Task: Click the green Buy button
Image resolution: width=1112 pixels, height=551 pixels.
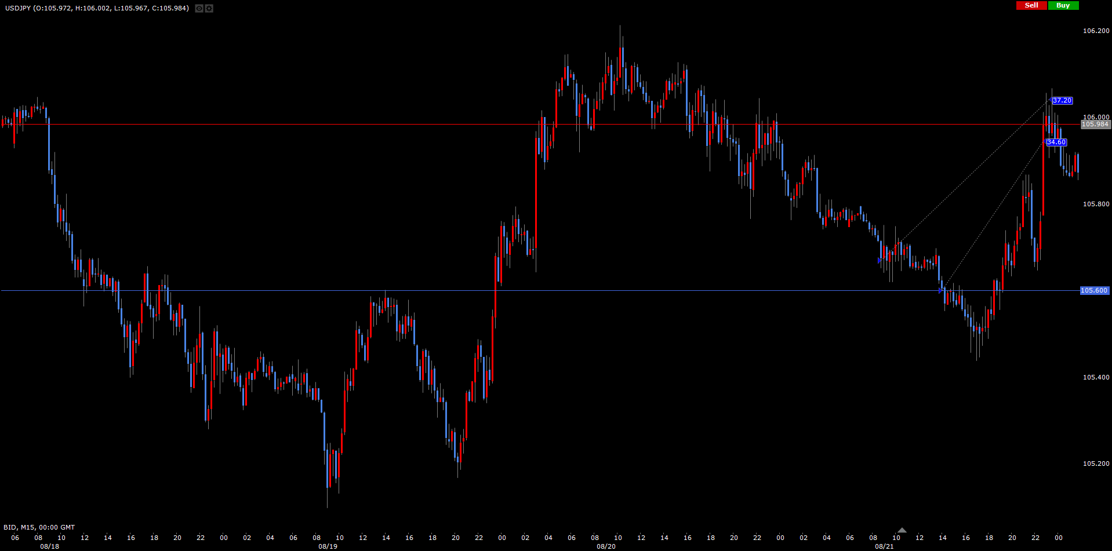Action: coord(1063,5)
